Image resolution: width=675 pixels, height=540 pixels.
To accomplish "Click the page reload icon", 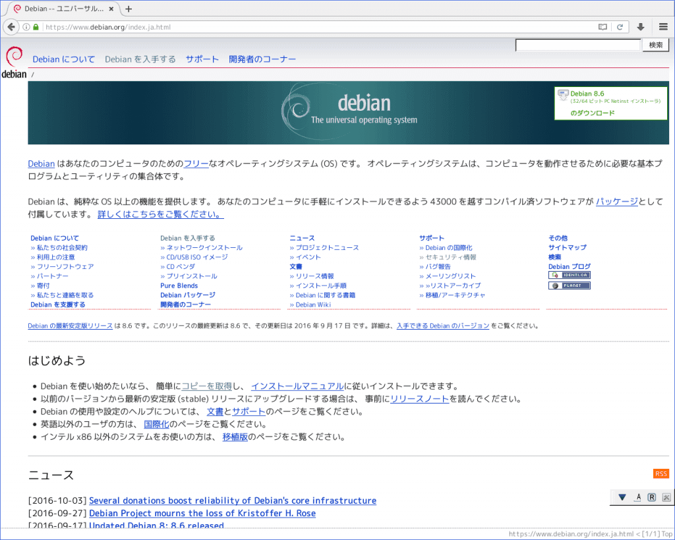I will pos(620,27).
